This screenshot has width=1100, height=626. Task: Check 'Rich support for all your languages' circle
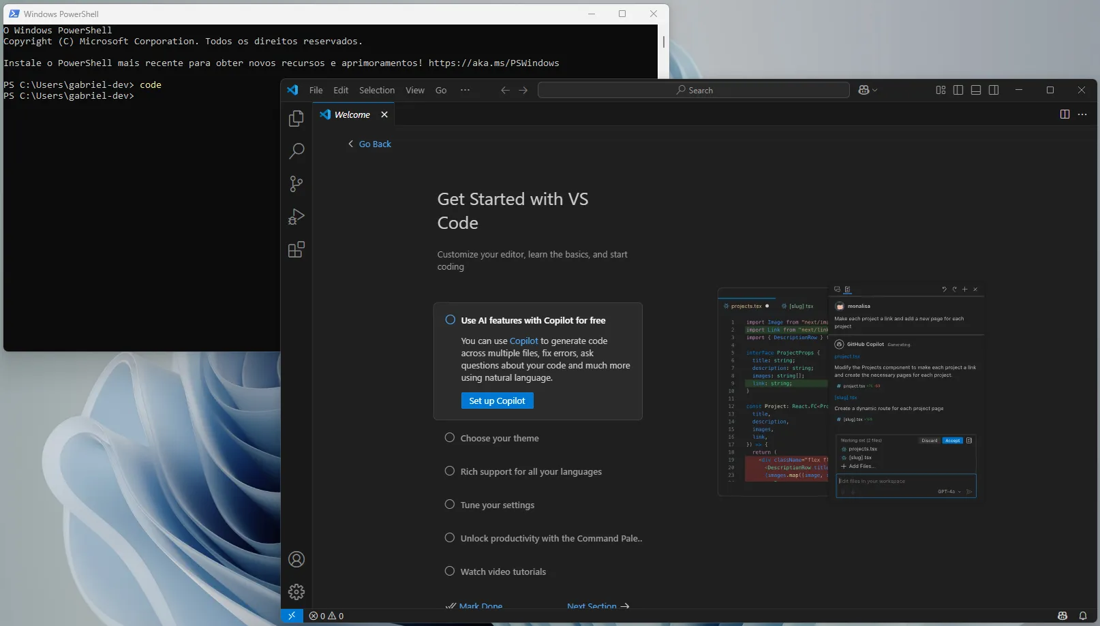point(450,471)
